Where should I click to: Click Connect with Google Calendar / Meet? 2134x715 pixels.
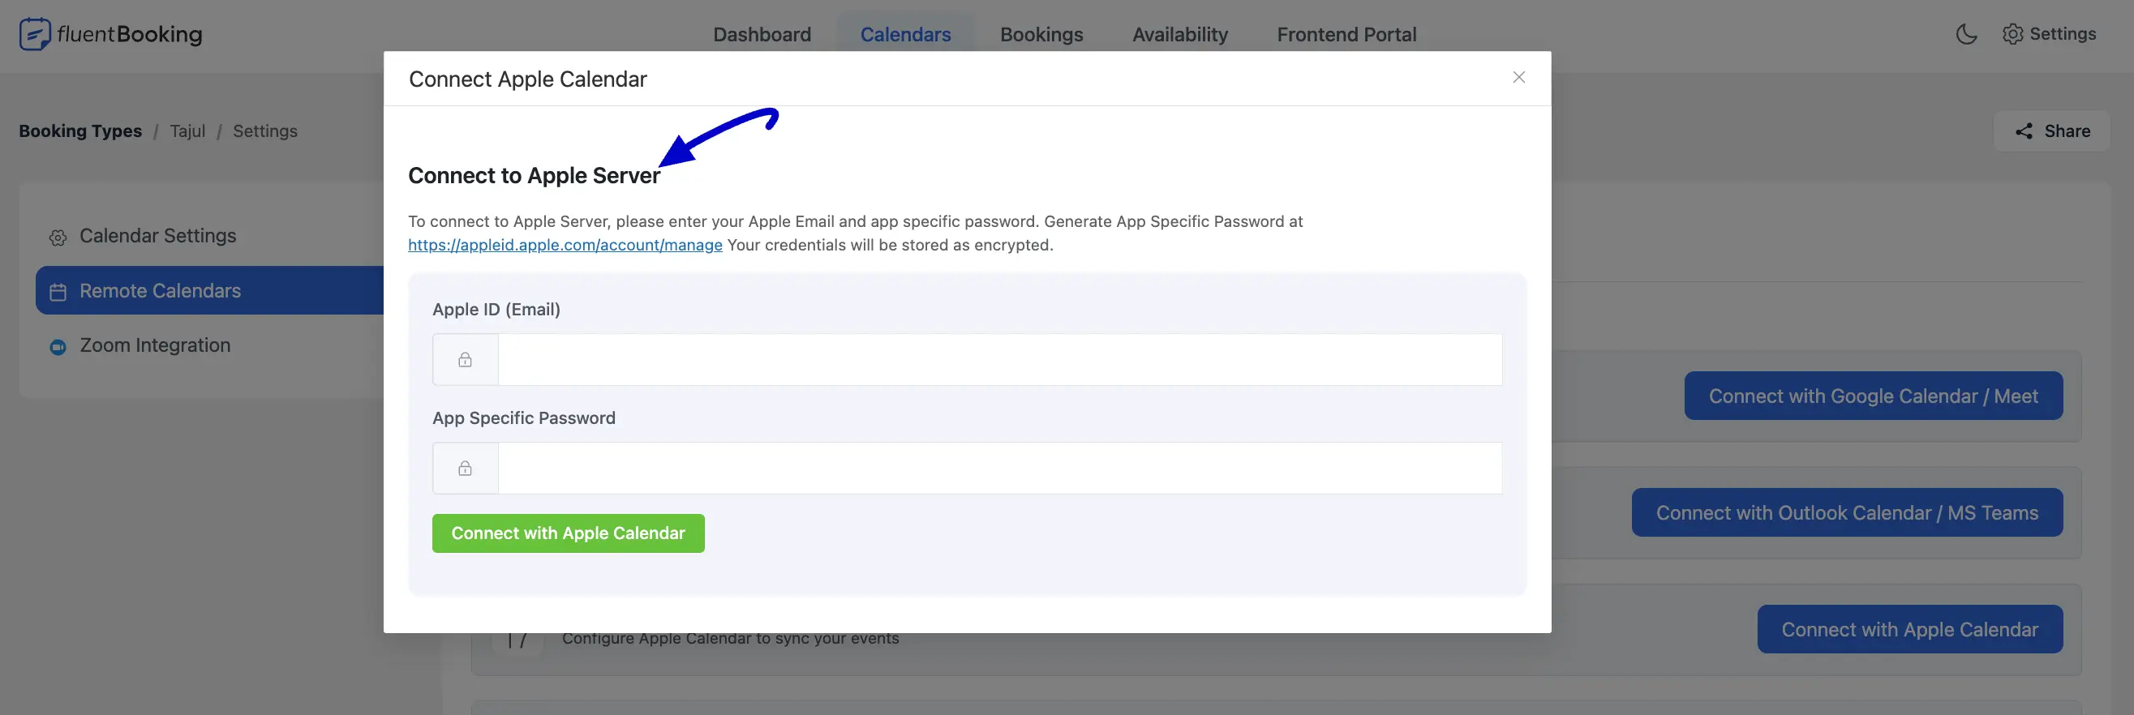click(1872, 396)
